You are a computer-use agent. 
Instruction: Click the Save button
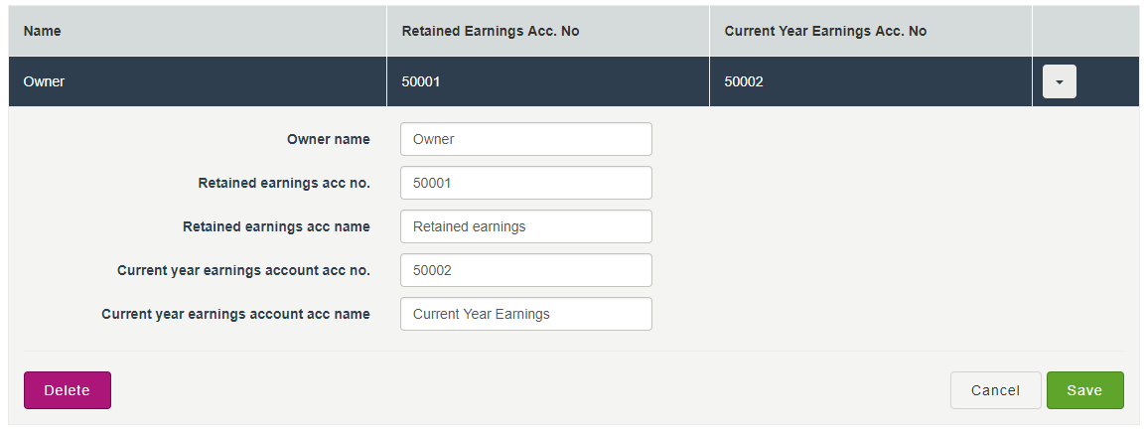point(1084,390)
